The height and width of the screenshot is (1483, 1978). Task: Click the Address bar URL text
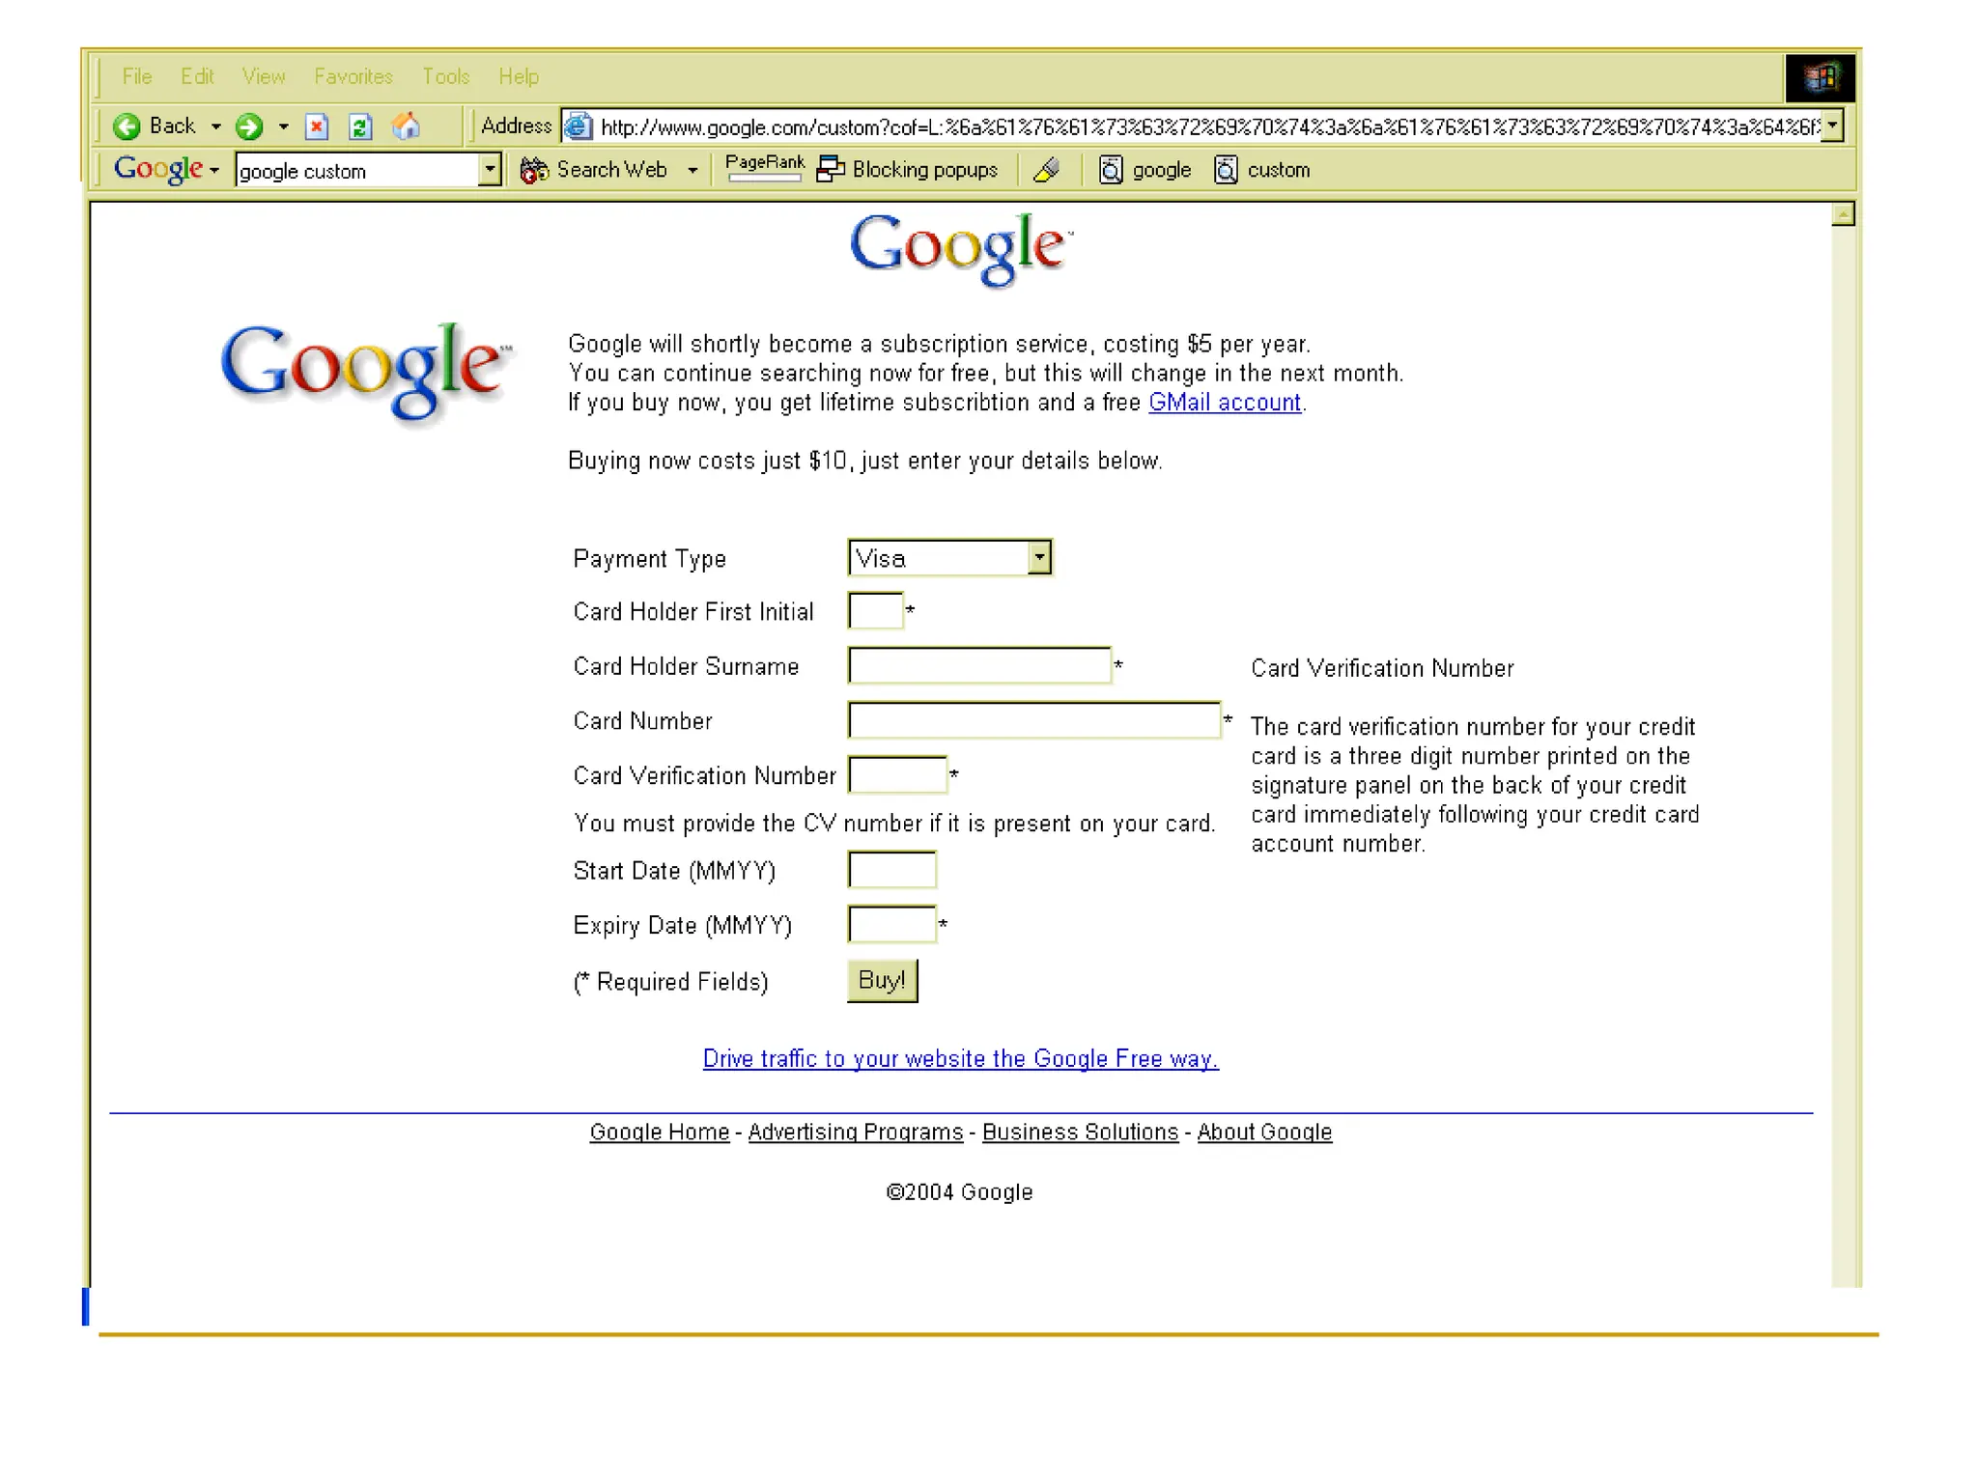click(1208, 127)
